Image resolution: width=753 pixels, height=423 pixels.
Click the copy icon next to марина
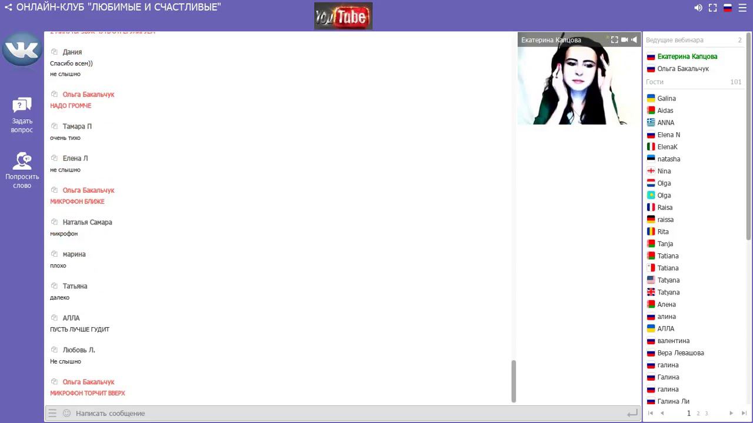pyautogui.click(x=54, y=254)
